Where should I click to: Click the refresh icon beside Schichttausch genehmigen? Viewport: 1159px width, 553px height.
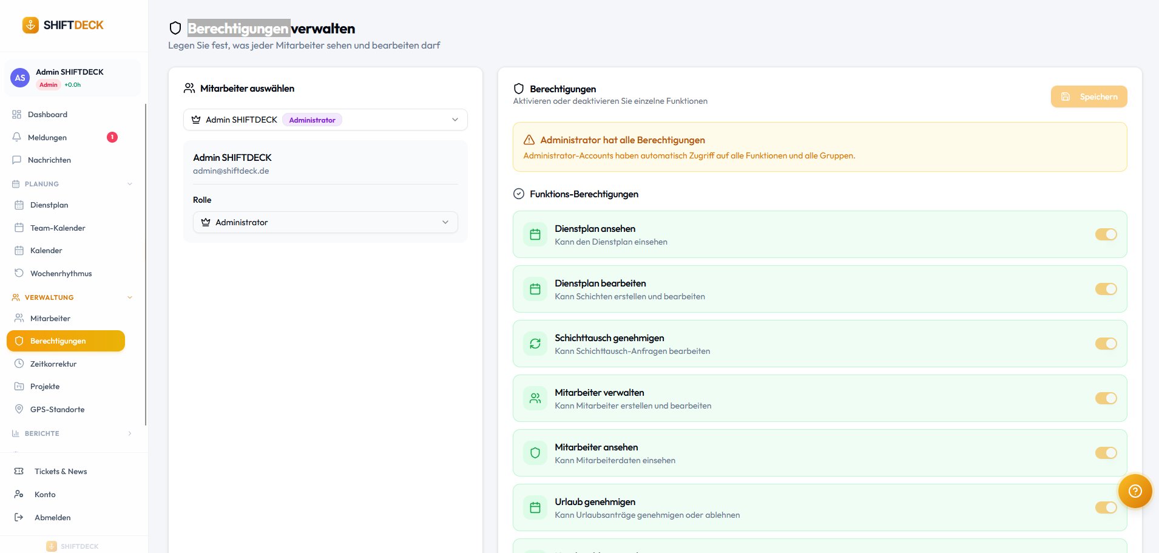pyautogui.click(x=535, y=344)
